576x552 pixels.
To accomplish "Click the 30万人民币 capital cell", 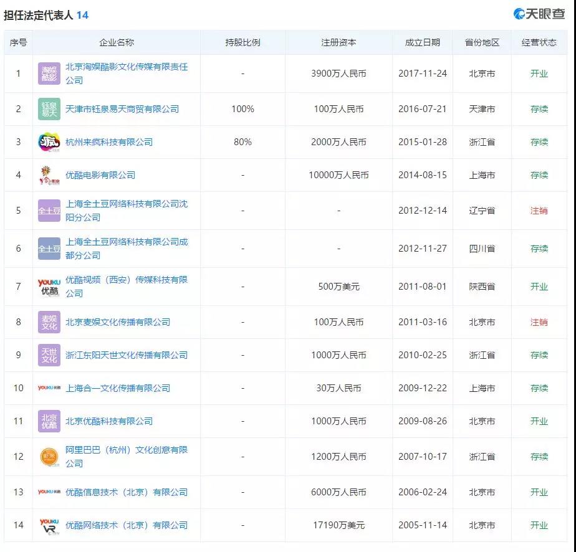I will 338,388.
